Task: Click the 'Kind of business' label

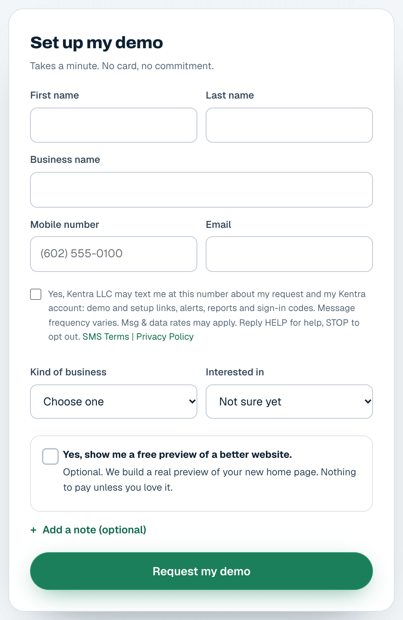Action: click(68, 372)
